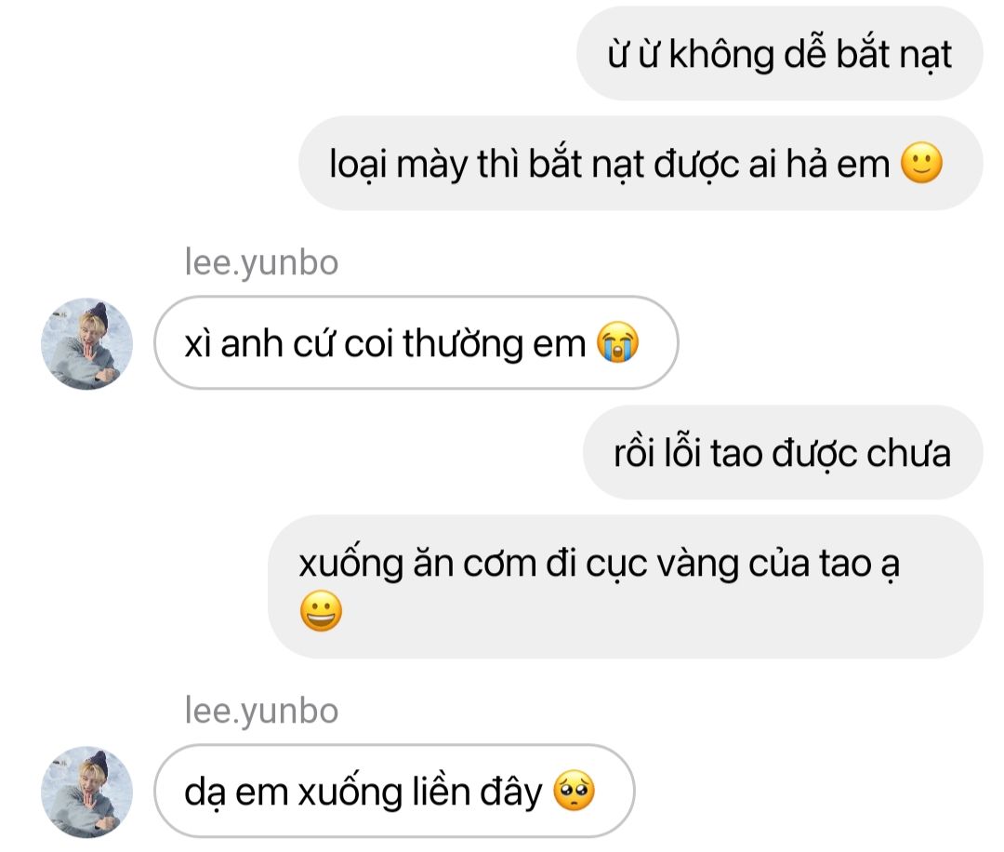Open lower lee.yunbo profile avatar
The width and height of the screenshot is (1004, 852).
[x=87, y=792]
